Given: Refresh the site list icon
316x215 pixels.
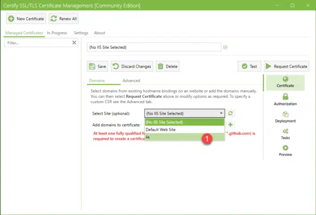Looking at the screenshot, I should pyautogui.click(x=231, y=113).
